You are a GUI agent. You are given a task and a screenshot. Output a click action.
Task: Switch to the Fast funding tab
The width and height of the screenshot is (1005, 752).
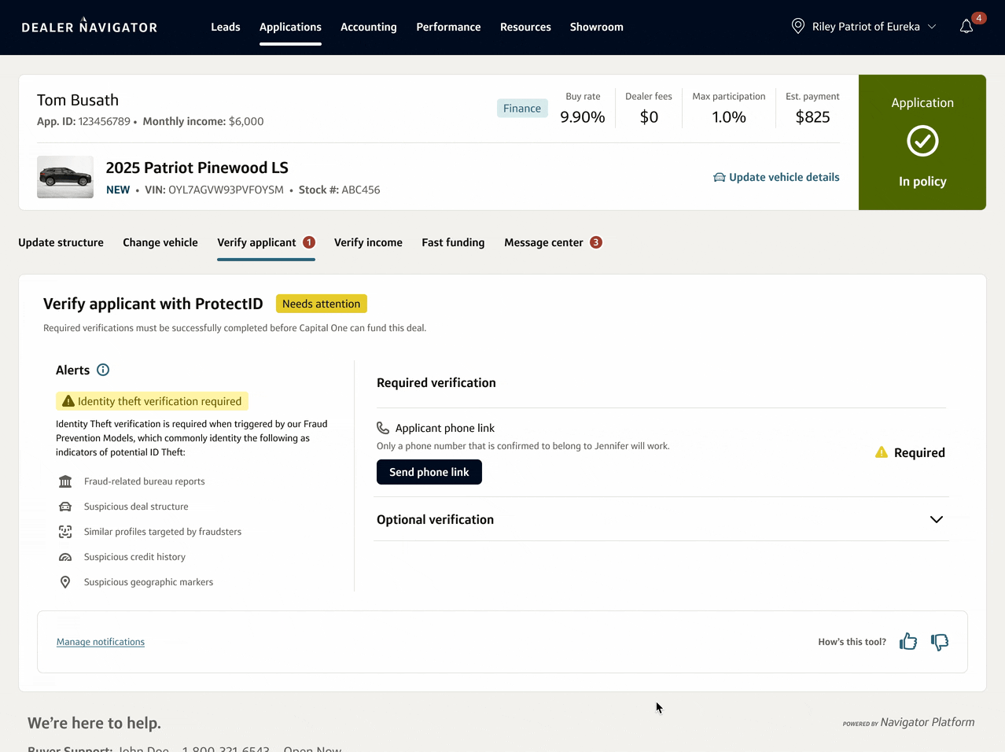coord(453,242)
